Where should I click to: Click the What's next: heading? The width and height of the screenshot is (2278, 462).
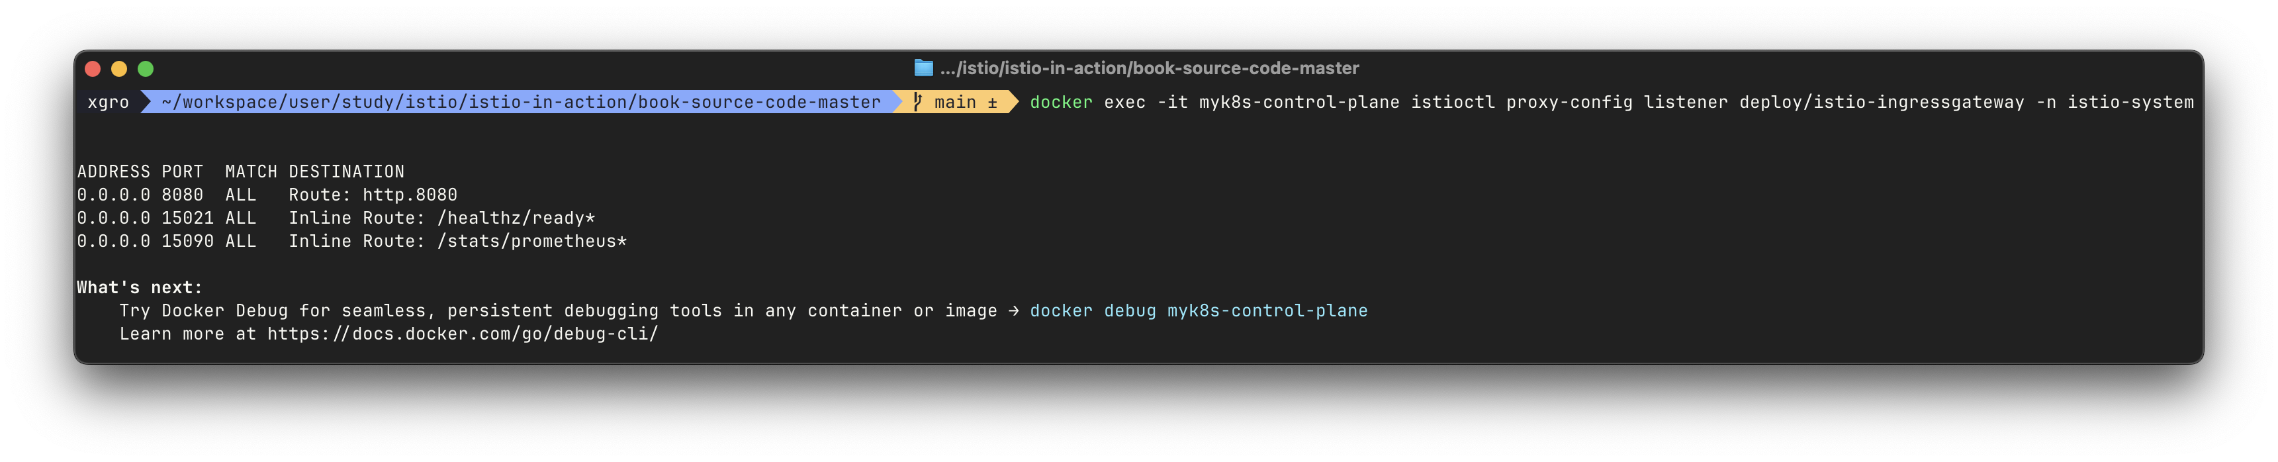coord(140,288)
